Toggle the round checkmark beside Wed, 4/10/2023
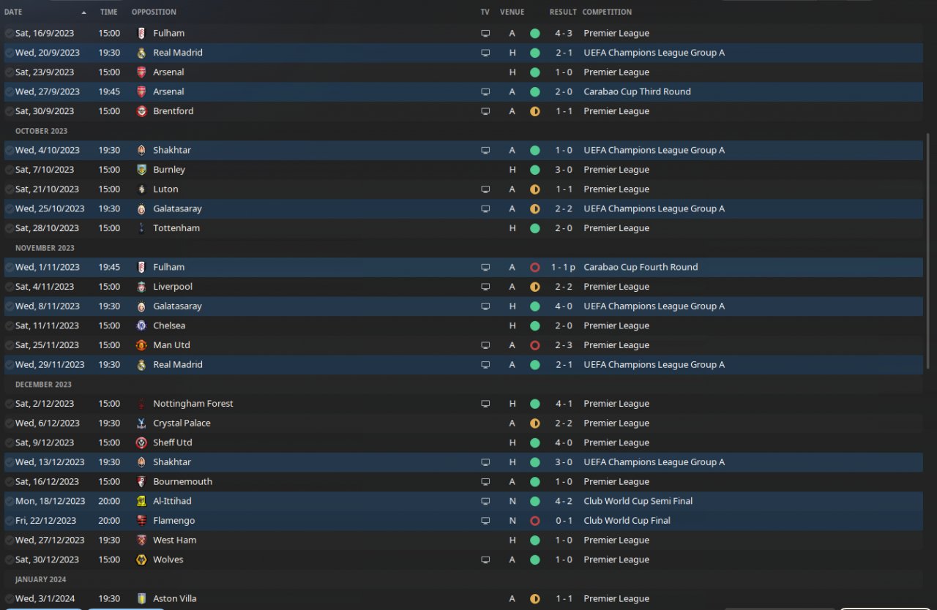 pyautogui.click(x=9, y=150)
